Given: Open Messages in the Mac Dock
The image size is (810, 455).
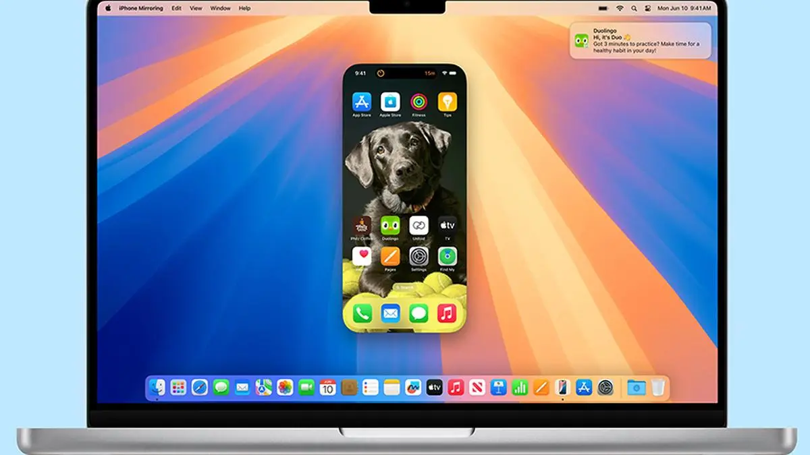Looking at the screenshot, I should pyautogui.click(x=221, y=387).
